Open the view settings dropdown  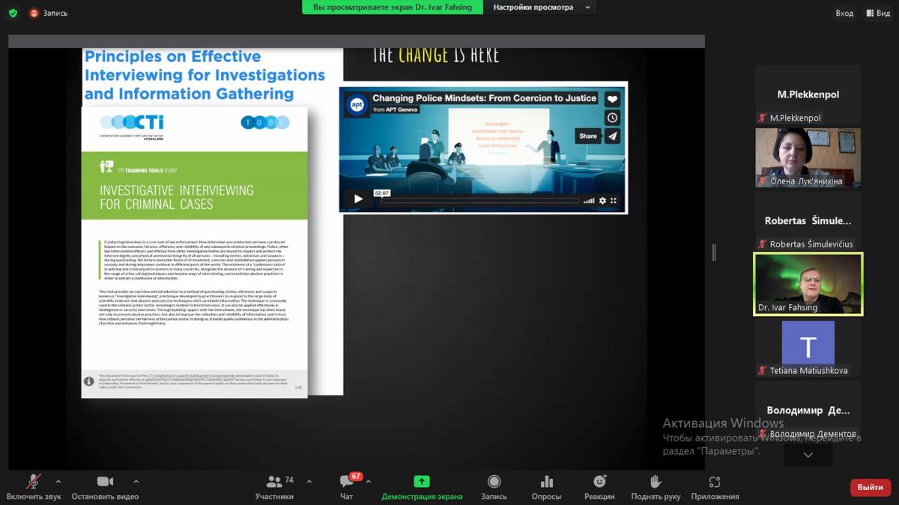(x=541, y=7)
